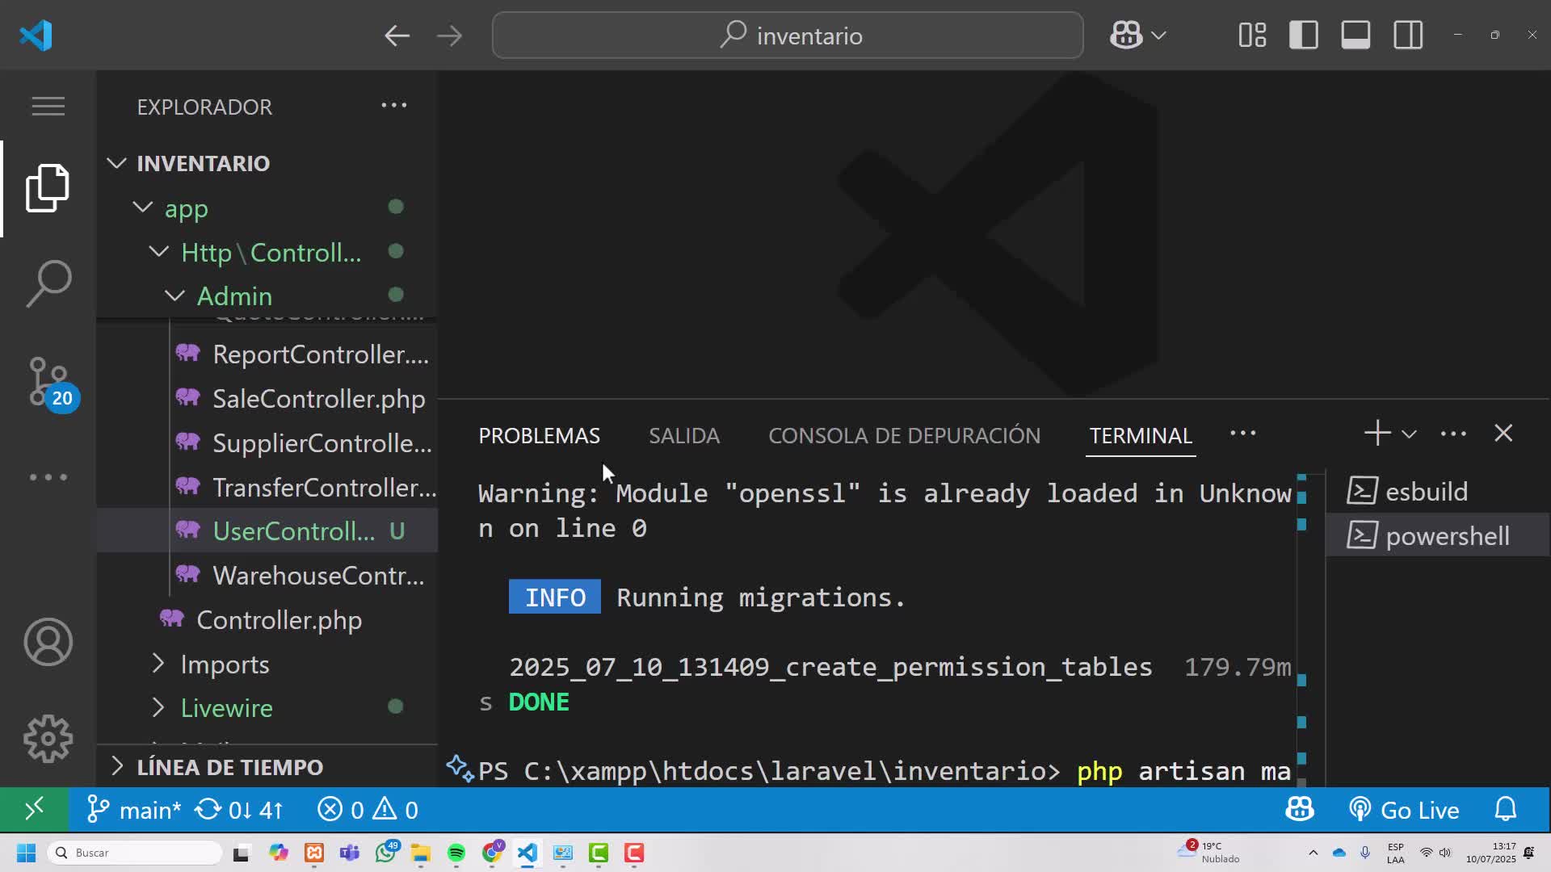
Task: Open XAMPP from the taskbar
Action: click(314, 853)
